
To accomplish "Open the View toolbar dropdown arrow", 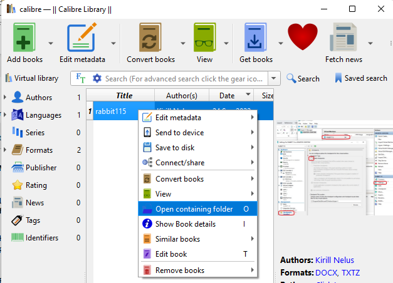I will 226,43.
